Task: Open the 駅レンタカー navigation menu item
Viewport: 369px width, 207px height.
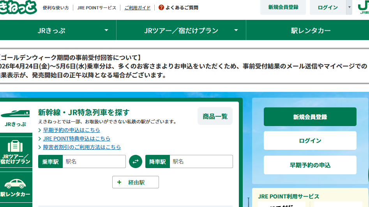Action: coord(311,30)
